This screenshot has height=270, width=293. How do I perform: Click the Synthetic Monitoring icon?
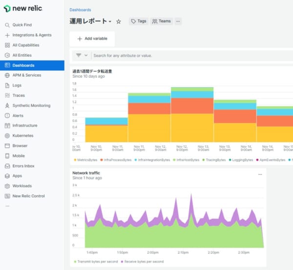[x=7, y=105]
